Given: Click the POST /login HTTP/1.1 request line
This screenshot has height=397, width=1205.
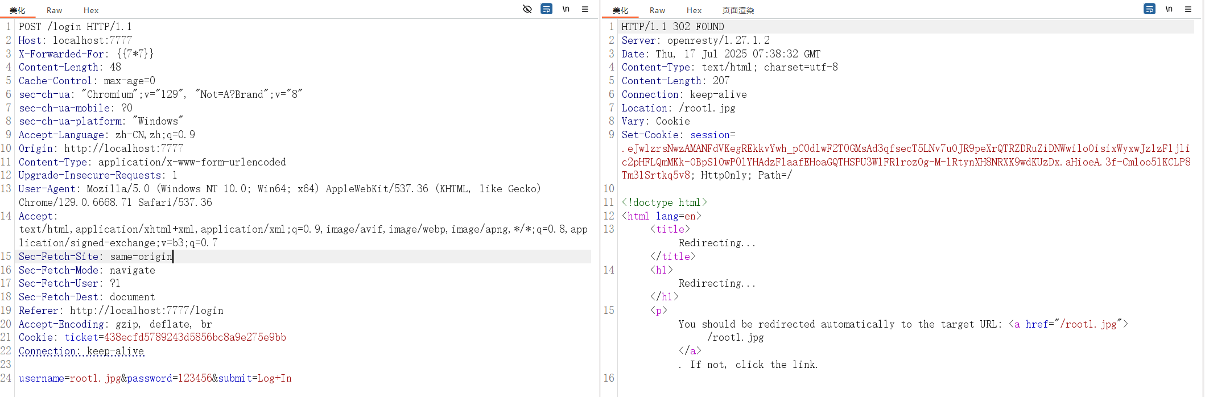Looking at the screenshot, I should 75,27.
